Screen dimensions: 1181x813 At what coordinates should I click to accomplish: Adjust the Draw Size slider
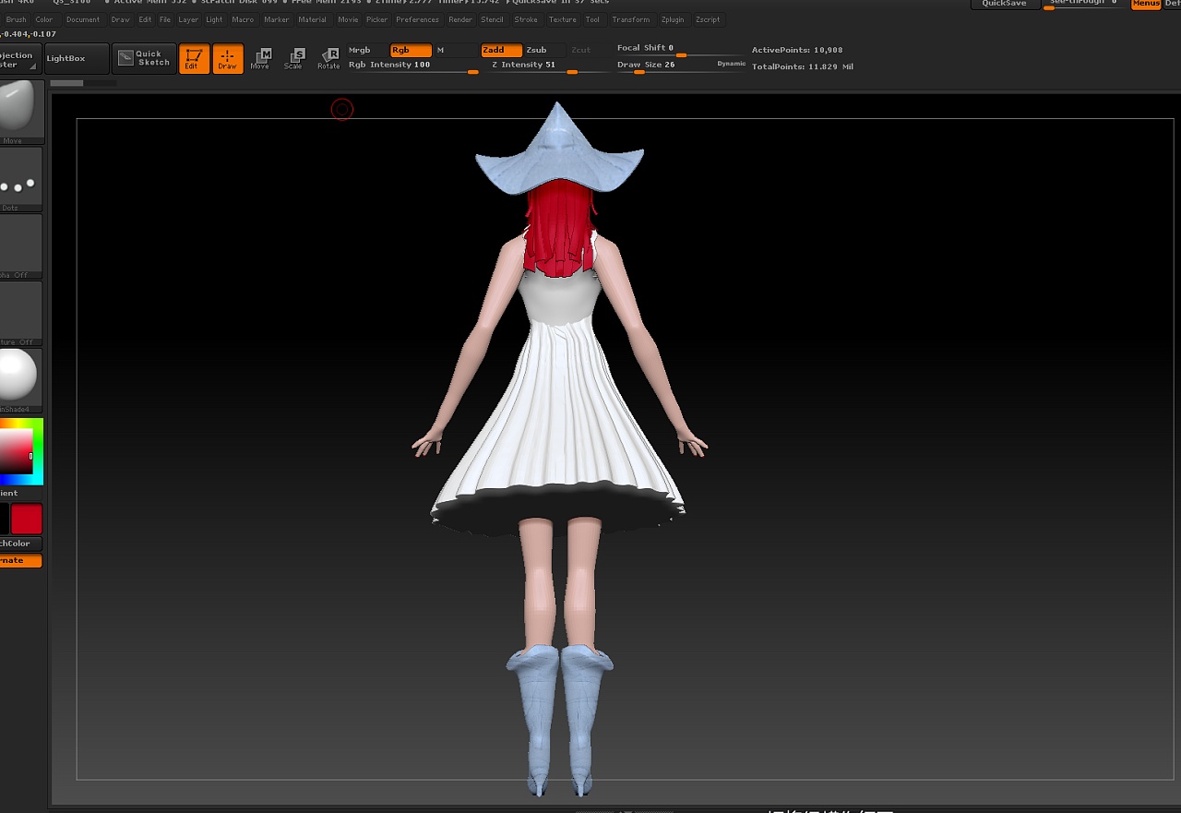pyautogui.click(x=664, y=66)
